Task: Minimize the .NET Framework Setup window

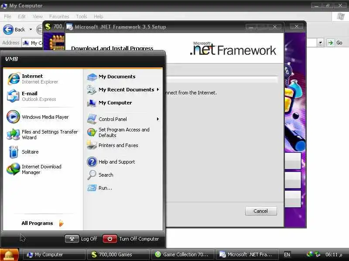Action: coord(251,27)
